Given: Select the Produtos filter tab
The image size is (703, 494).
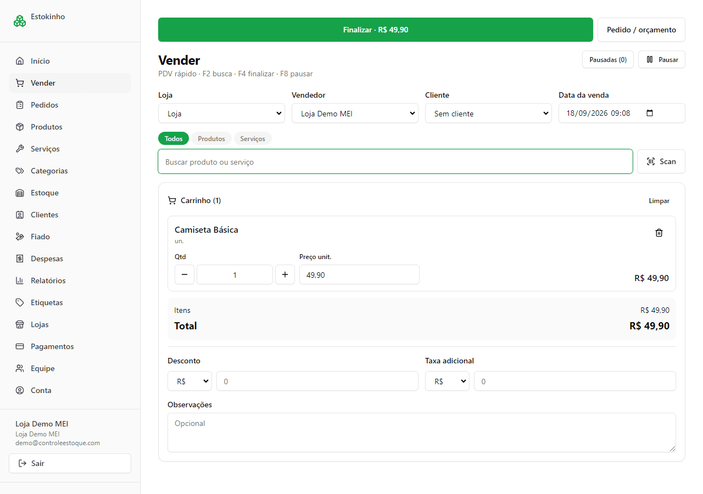Looking at the screenshot, I should pos(211,139).
